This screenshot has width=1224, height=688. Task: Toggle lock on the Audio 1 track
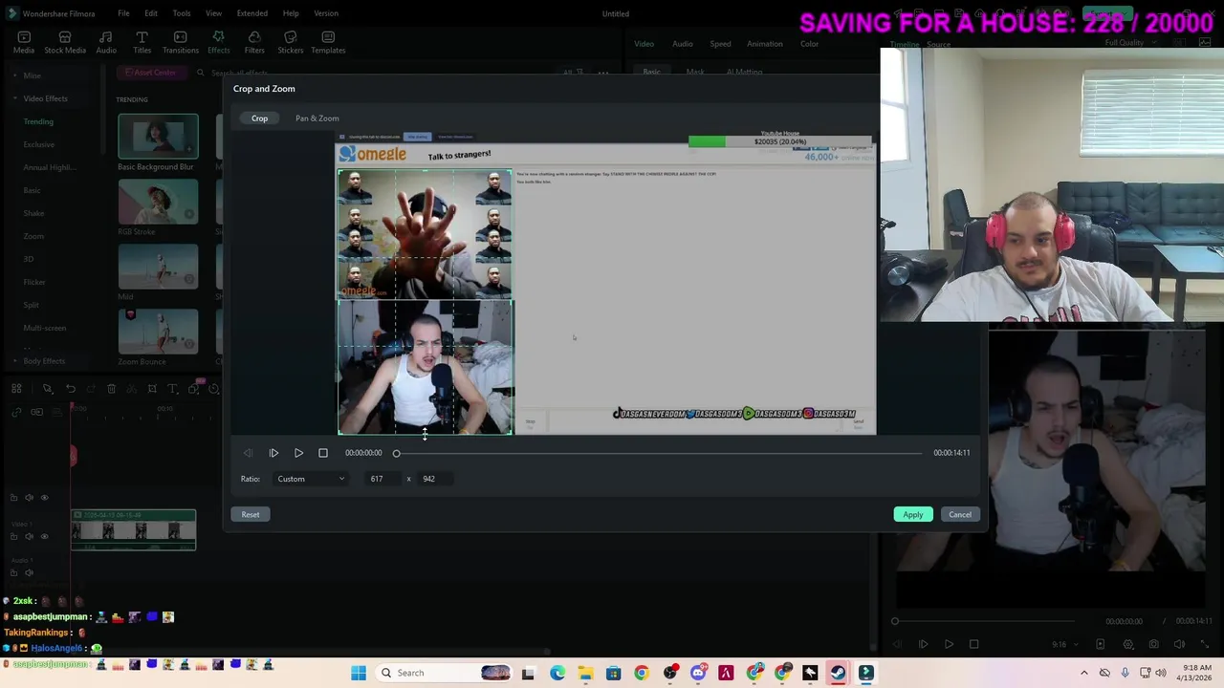coord(13,573)
